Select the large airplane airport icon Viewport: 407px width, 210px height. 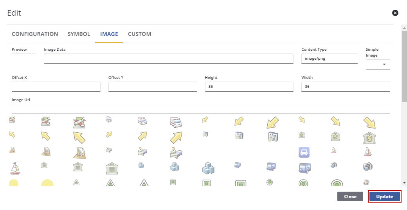tap(79, 122)
